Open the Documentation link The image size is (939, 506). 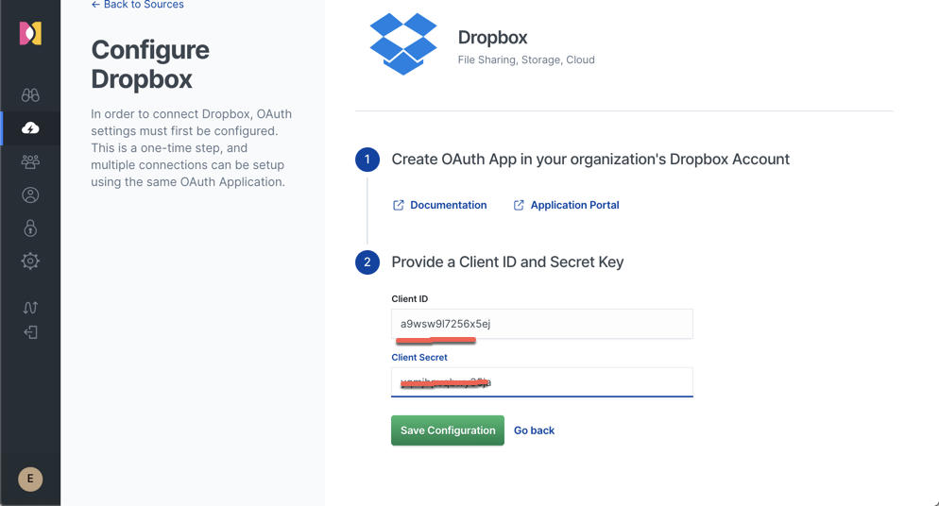449,205
